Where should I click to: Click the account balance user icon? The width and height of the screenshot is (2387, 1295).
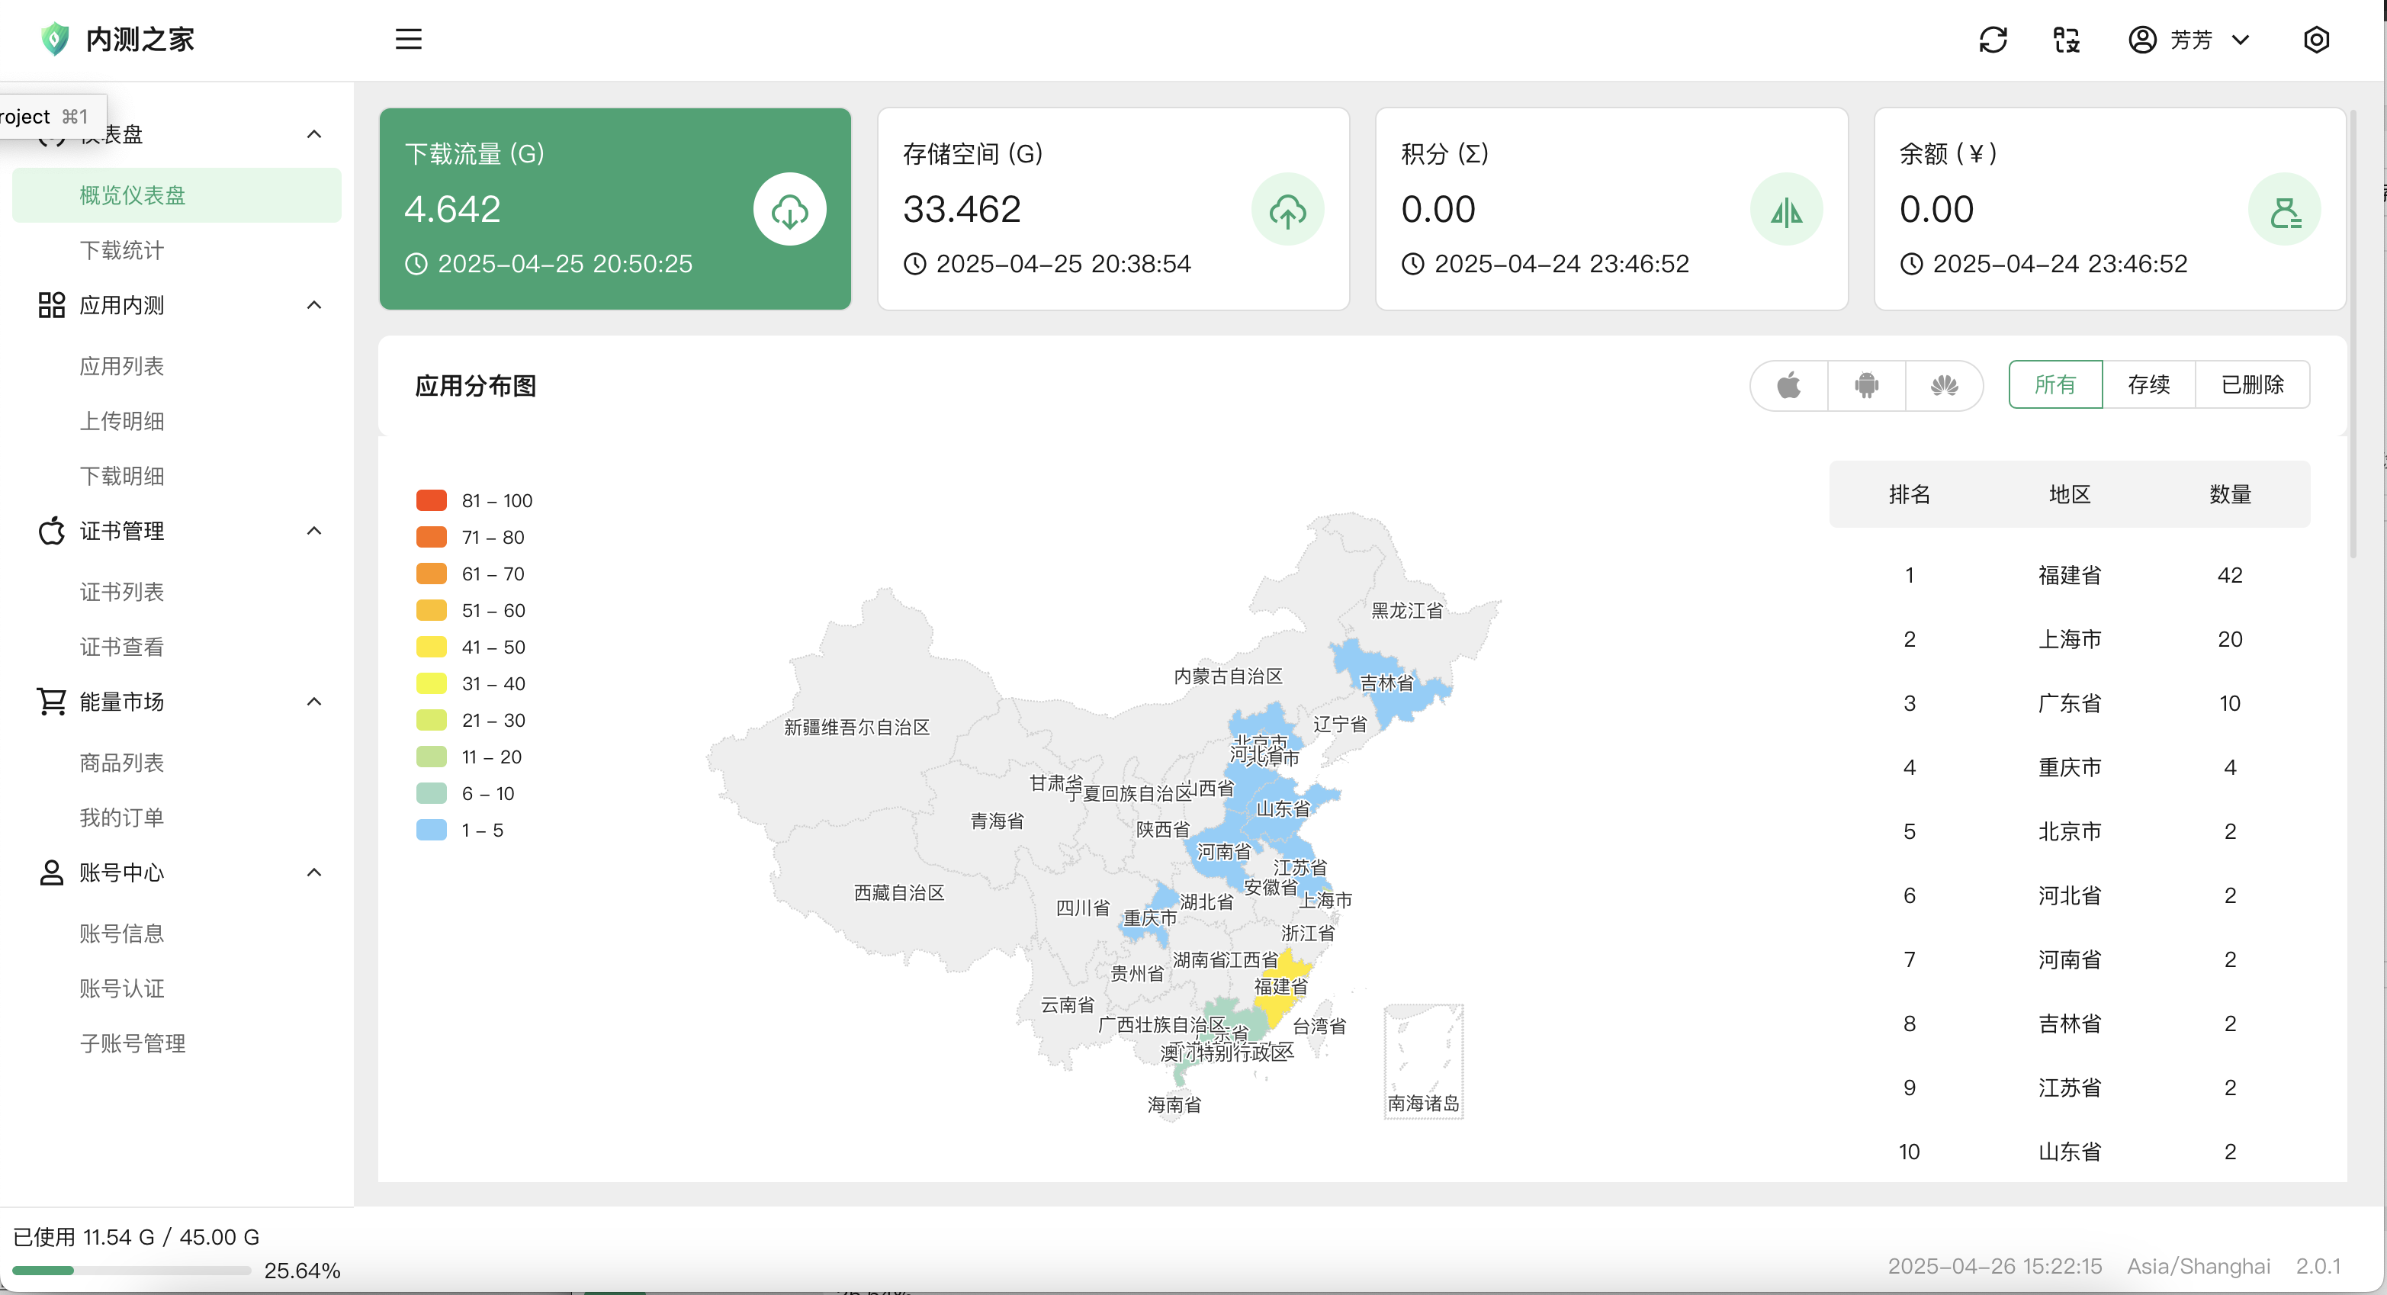point(2284,210)
